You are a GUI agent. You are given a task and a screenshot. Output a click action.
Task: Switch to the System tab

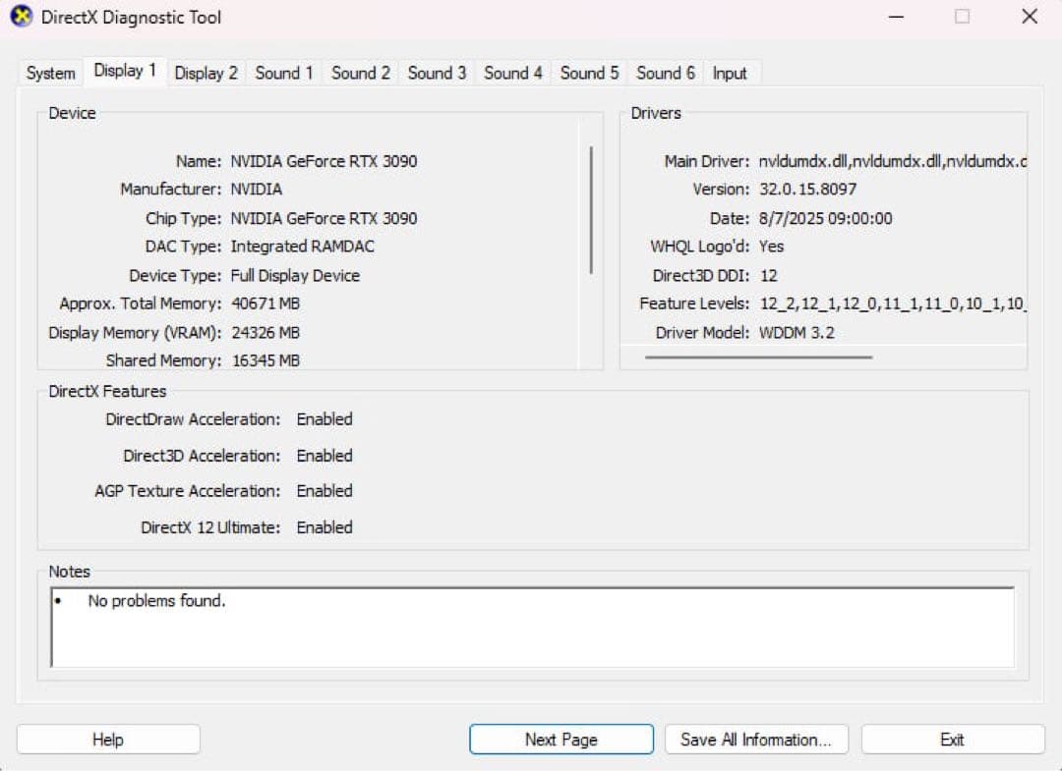(x=49, y=72)
